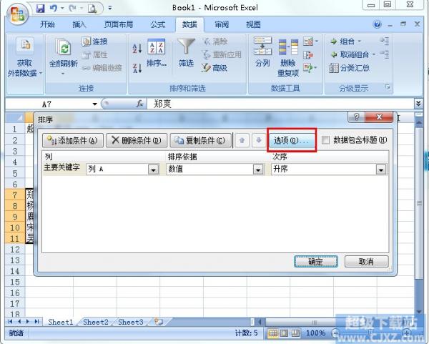This screenshot has width=429, height=344.
Task: Click the Office button logo
Action: tap(18, 13)
